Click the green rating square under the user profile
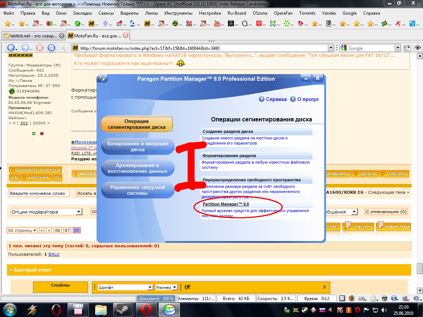423x317 pixels. click(34, 134)
